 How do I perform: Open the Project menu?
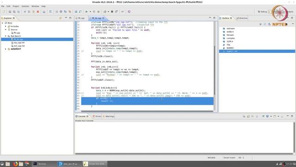(x=16, y=6)
